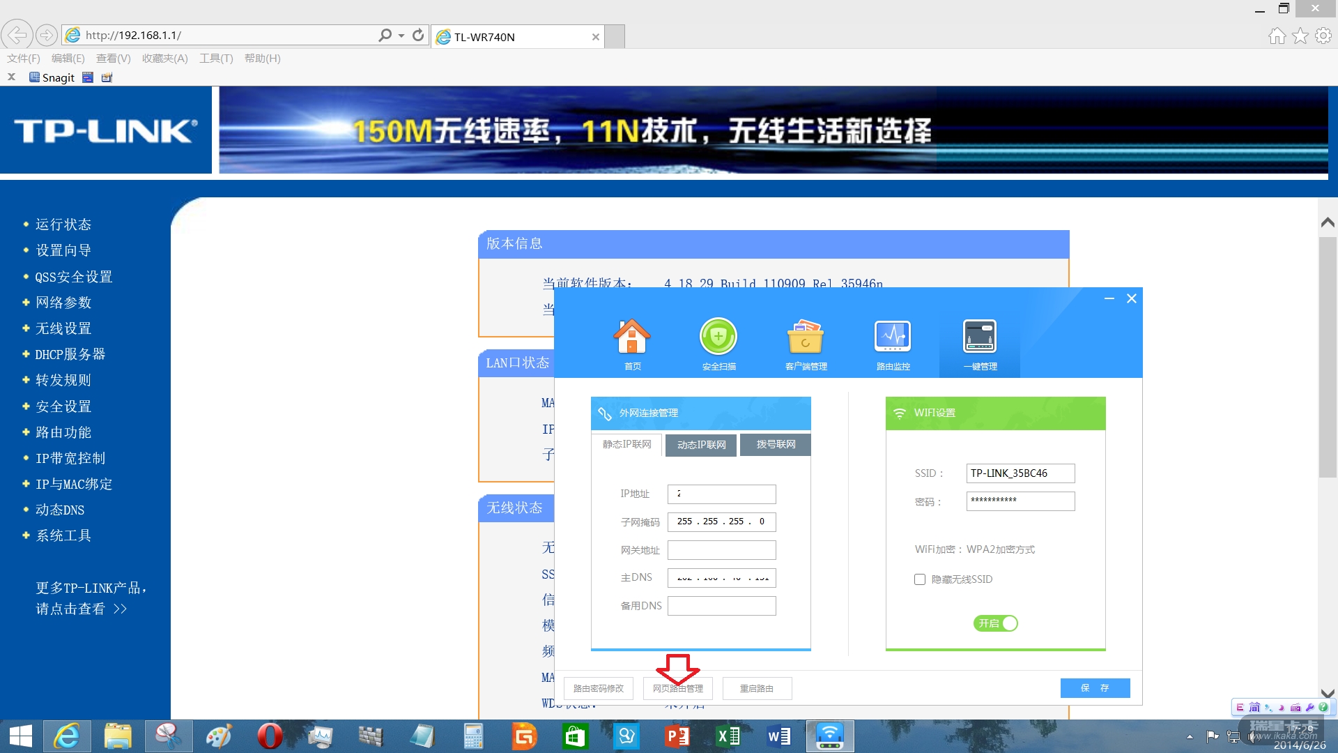Image resolution: width=1338 pixels, height=753 pixels.
Task: Click the 重启路由 restart button
Action: coord(757,689)
